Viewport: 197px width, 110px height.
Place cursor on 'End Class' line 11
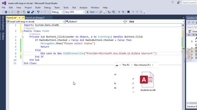30,63
